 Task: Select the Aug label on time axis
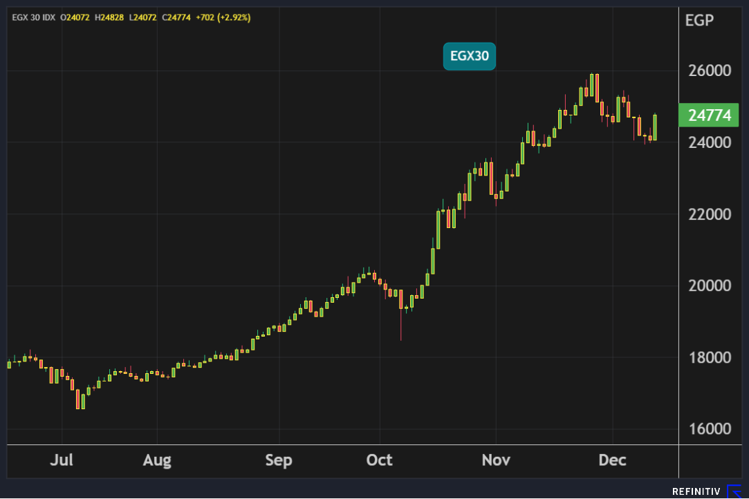point(157,460)
